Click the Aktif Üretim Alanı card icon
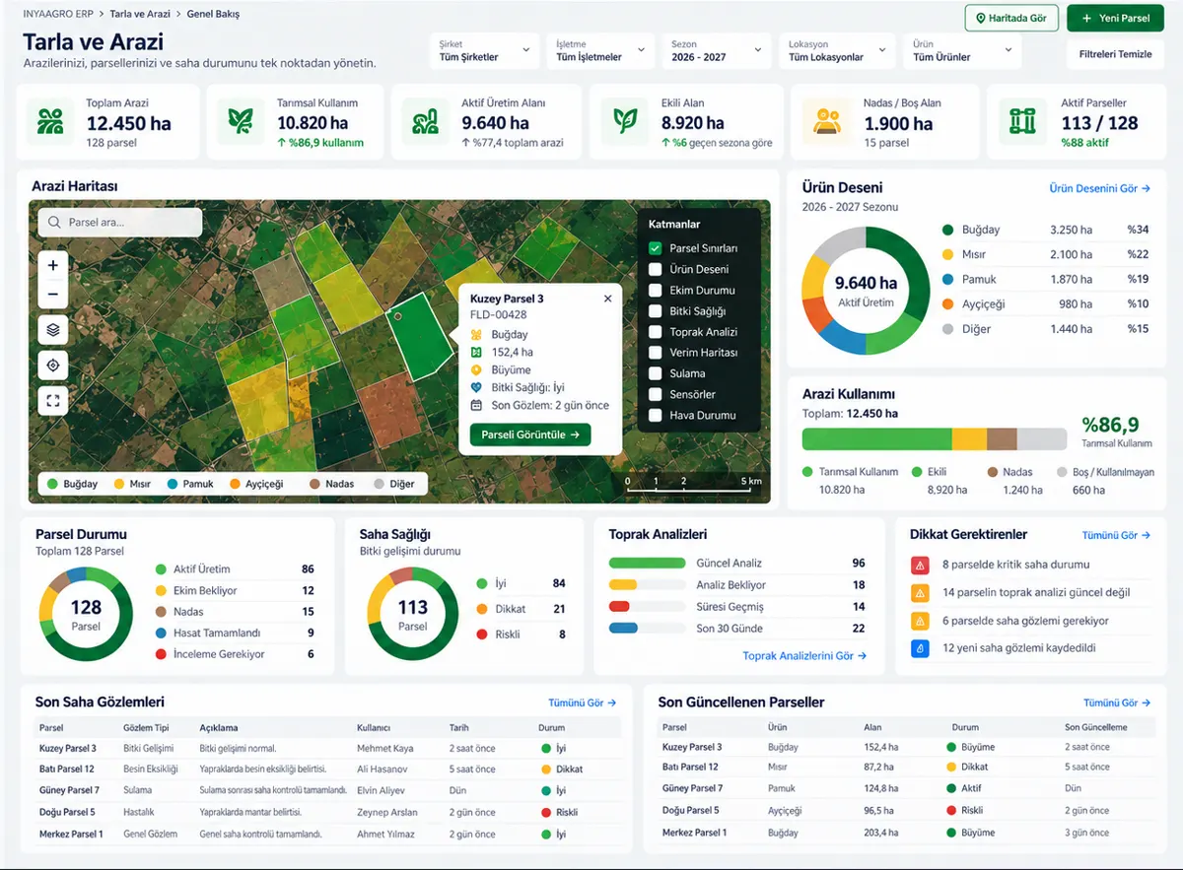 tap(426, 121)
